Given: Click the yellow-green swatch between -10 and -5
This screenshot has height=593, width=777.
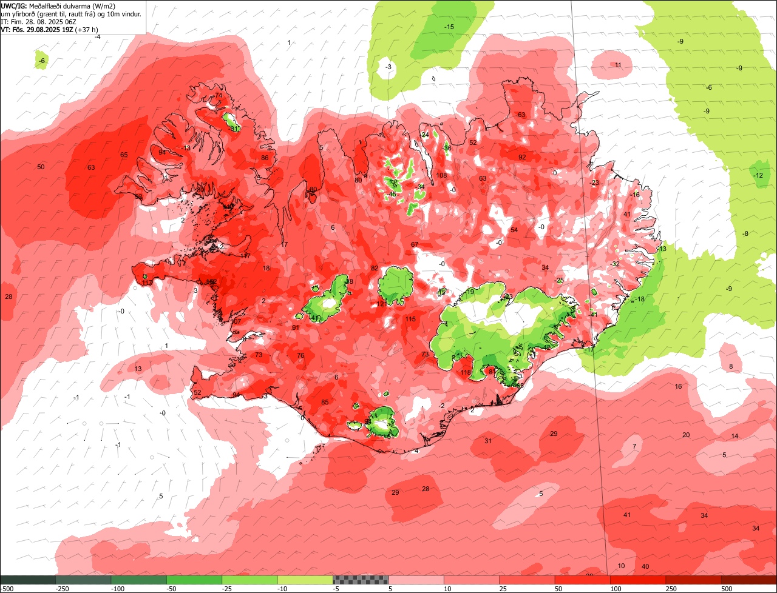Looking at the screenshot, I should (305, 580).
